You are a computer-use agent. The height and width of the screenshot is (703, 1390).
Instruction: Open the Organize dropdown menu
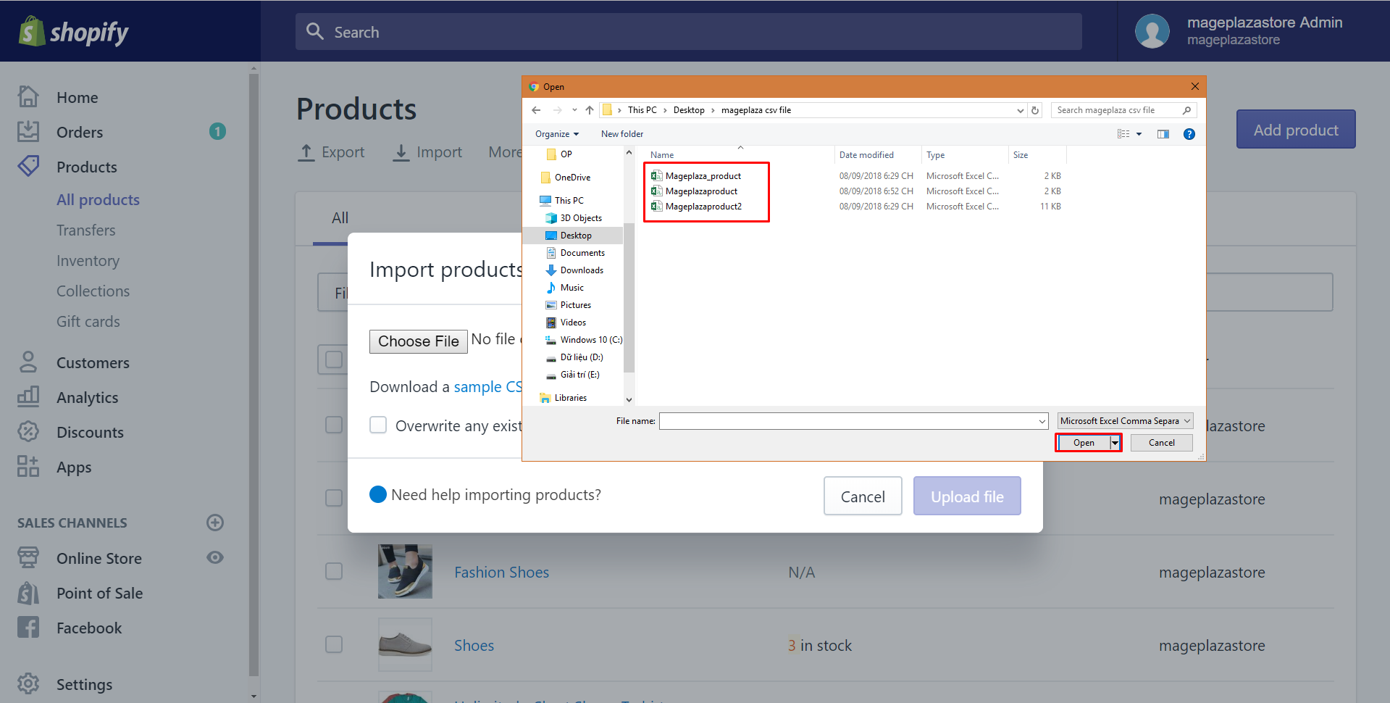(x=557, y=134)
